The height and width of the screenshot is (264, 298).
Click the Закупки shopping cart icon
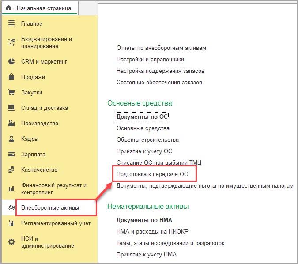point(11,92)
